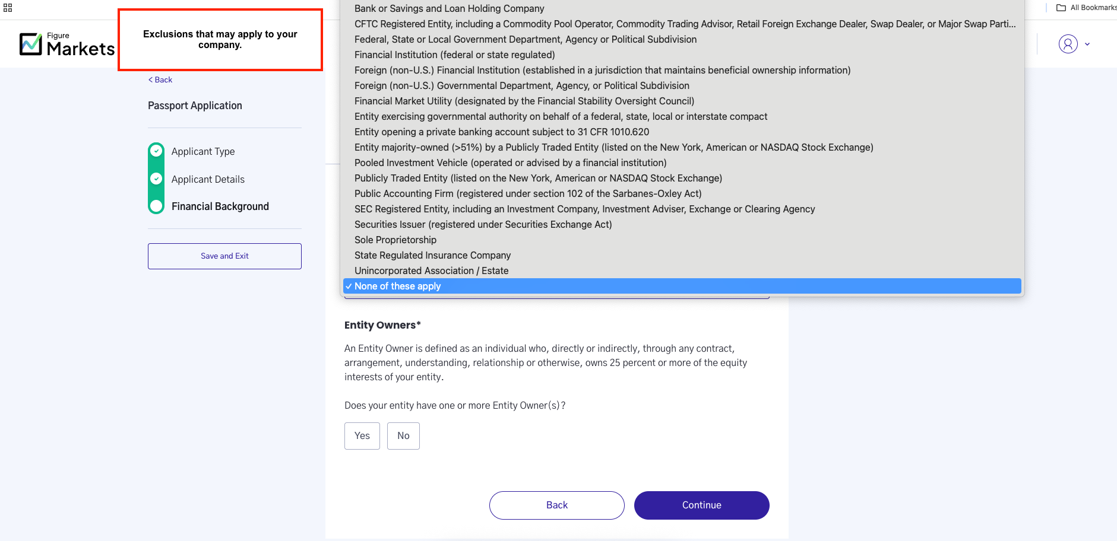Select Yes for Entity Owners
The image size is (1117, 541).
point(362,436)
